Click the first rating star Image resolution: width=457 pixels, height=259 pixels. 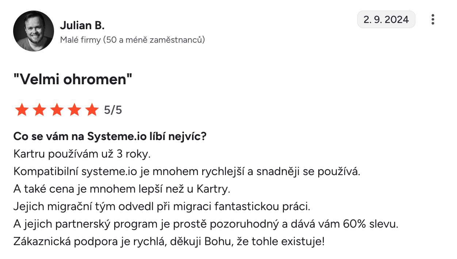click(22, 110)
